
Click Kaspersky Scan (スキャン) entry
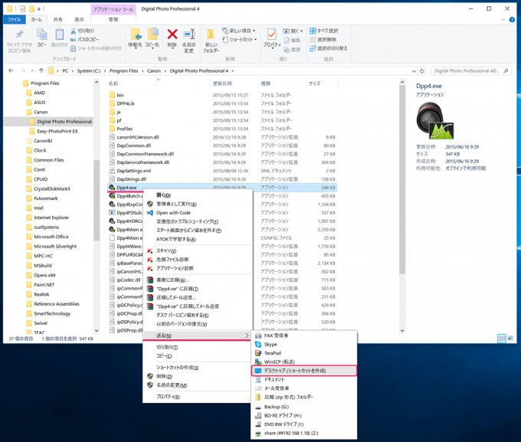tap(166, 250)
